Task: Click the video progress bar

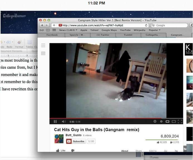Action: [111, 118]
